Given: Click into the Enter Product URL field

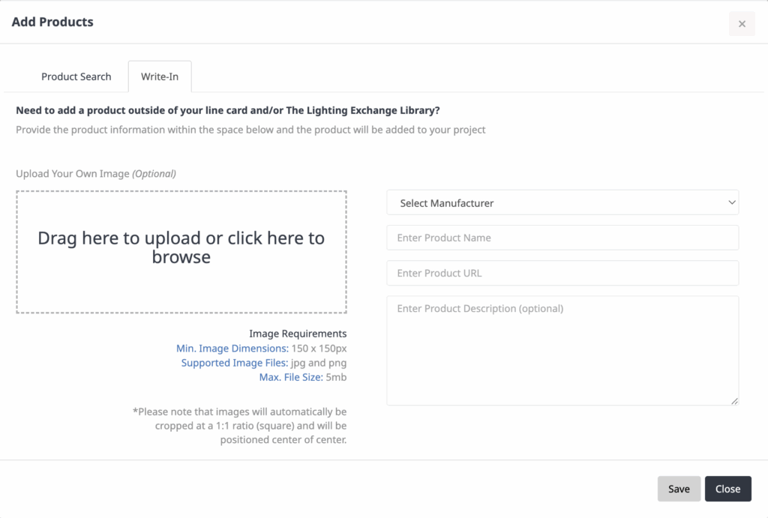Looking at the screenshot, I should (562, 273).
